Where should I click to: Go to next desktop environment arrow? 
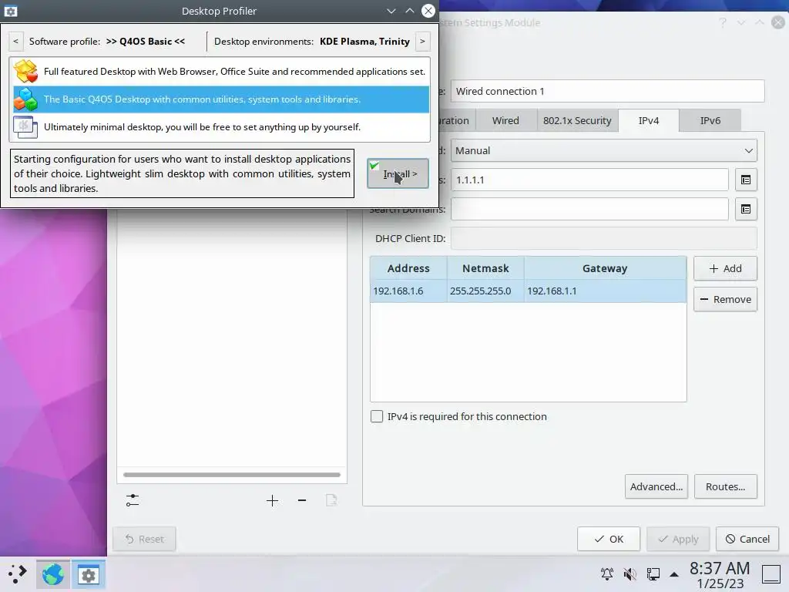[423, 42]
